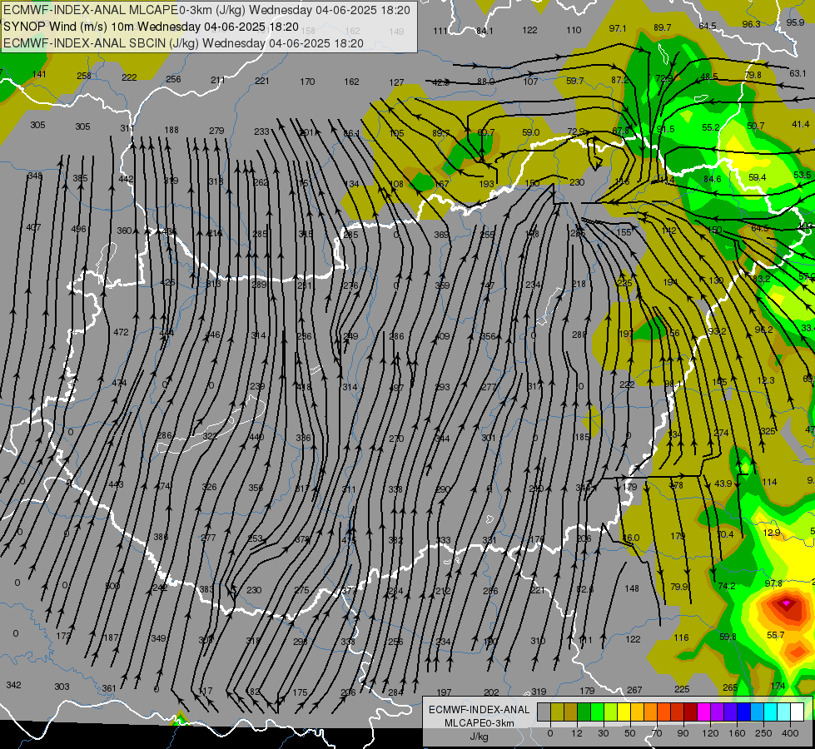Viewport: 815px width, 749px height.
Task: Click the map value '79.9'
Action: pos(679,587)
